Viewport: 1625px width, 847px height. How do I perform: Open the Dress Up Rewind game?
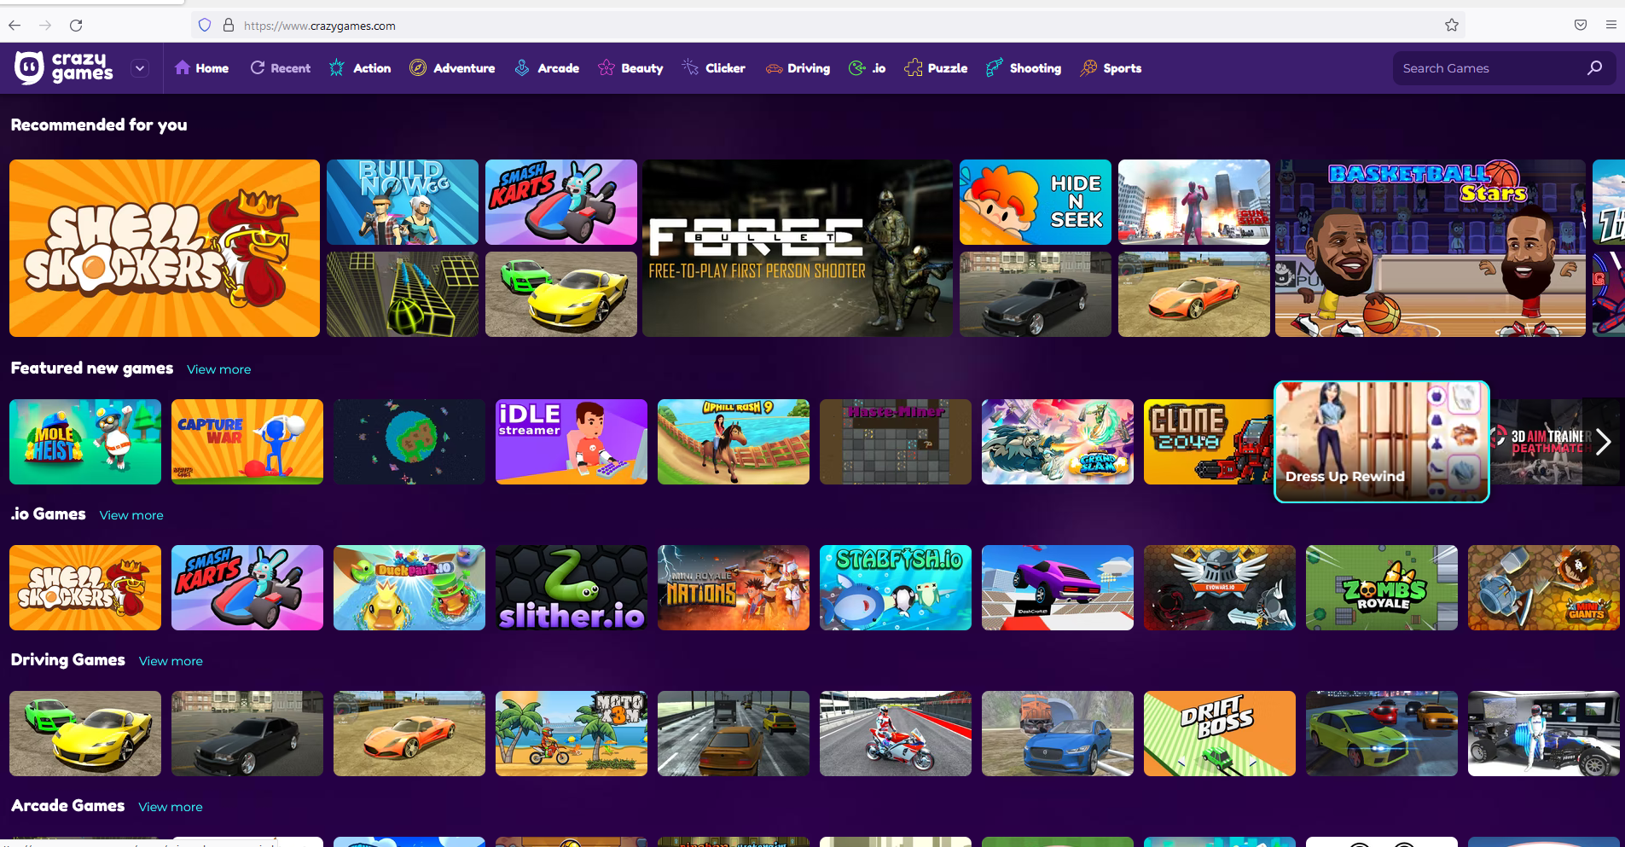[1382, 442]
